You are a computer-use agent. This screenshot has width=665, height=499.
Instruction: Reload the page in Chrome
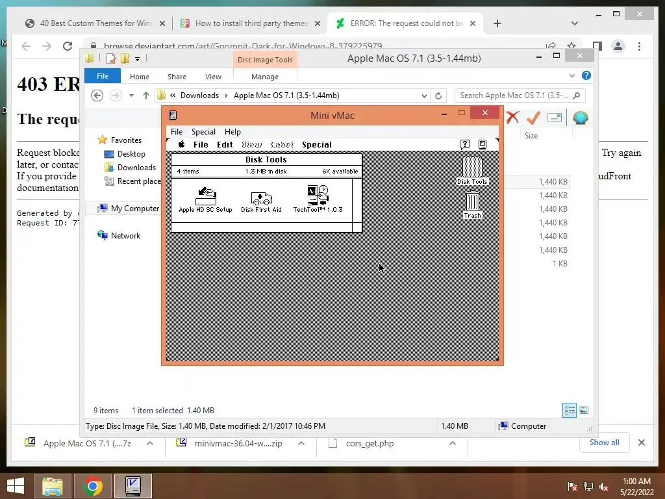tap(68, 46)
